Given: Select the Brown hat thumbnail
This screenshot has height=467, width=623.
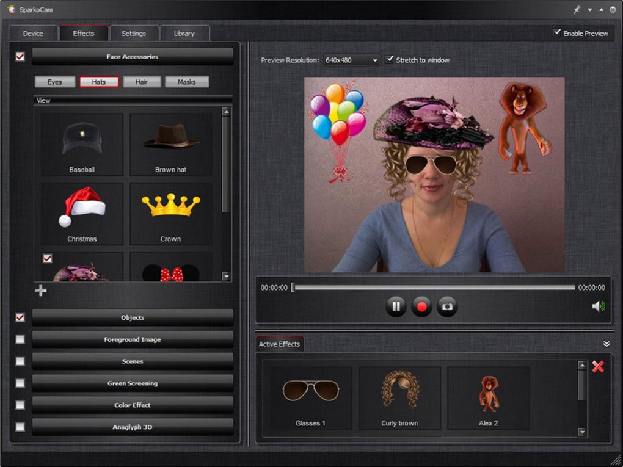Looking at the screenshot, I should [171, 145].
